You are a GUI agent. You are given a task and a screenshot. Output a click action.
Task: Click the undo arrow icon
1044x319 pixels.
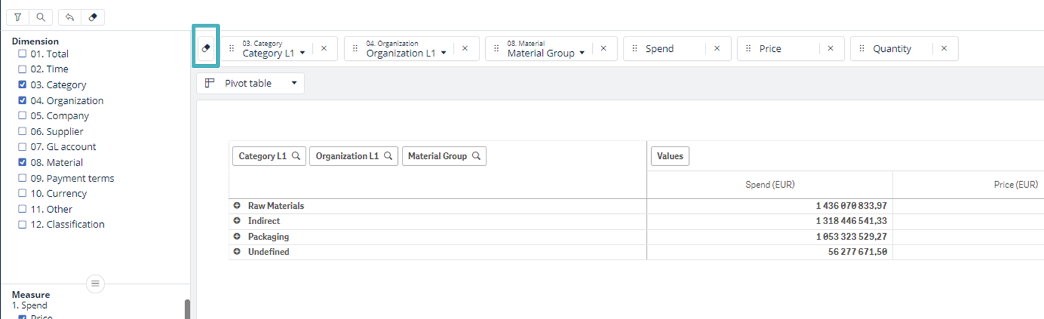70,17
